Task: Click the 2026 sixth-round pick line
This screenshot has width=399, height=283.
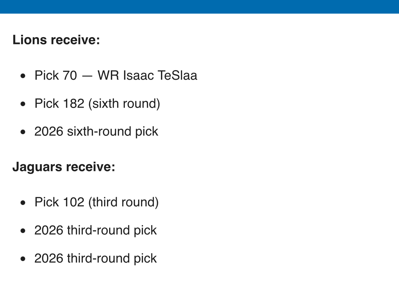Action: click(x=96, y=131)
